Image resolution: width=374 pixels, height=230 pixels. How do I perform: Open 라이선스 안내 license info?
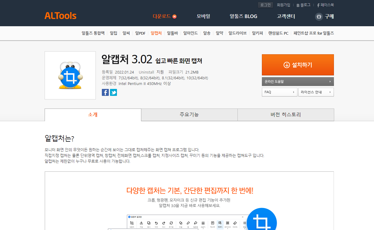[x=316, y=92]
